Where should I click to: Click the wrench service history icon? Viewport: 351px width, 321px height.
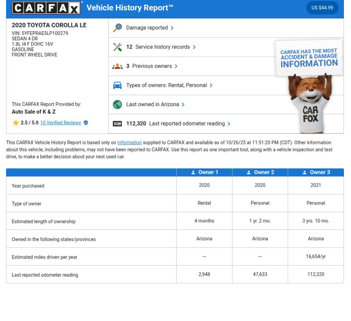[118, 47]
